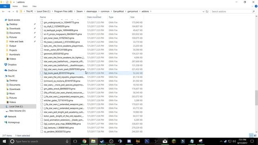Viewport: 258px width, 145px height.
Task: Open Steam from the taskbar
Action: pos(102,141)
